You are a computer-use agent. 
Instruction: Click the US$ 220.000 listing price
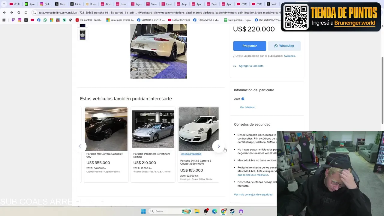254,29
